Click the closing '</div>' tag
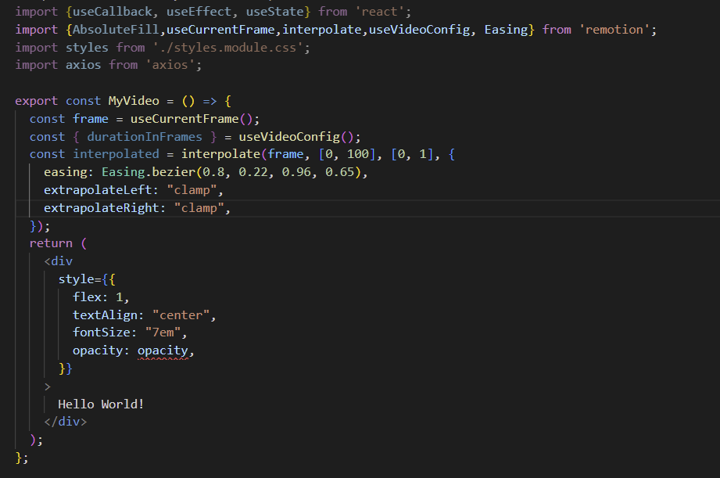This screenshot has width=720, height=478. click(x=65, y=422)
